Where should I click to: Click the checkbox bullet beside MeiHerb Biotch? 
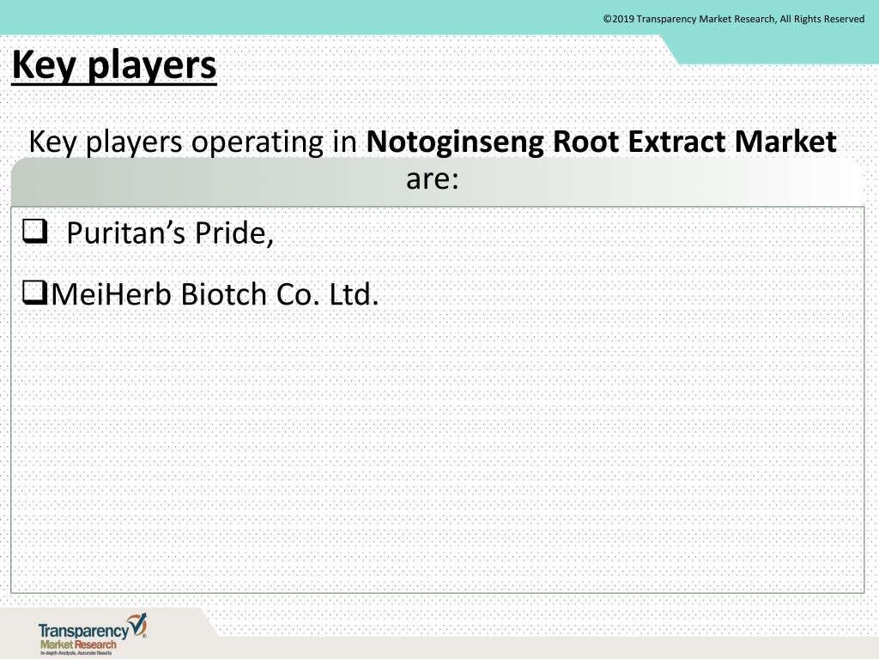click(34, 293)
